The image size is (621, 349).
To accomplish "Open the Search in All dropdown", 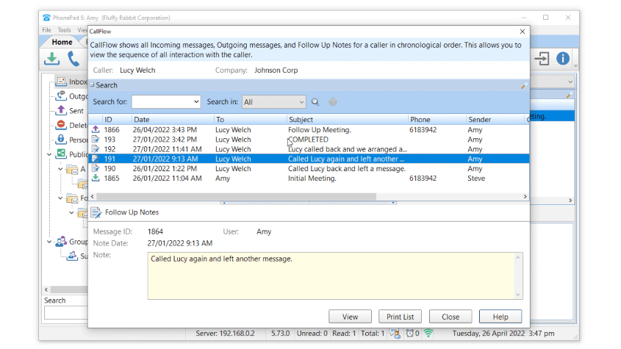I will 273,102.
